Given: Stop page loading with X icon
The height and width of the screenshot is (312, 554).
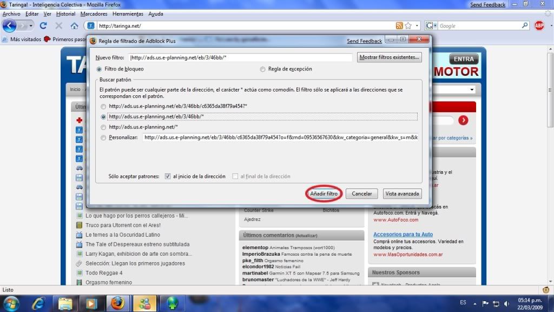Looking at the screenshot, I should [58, 26].
